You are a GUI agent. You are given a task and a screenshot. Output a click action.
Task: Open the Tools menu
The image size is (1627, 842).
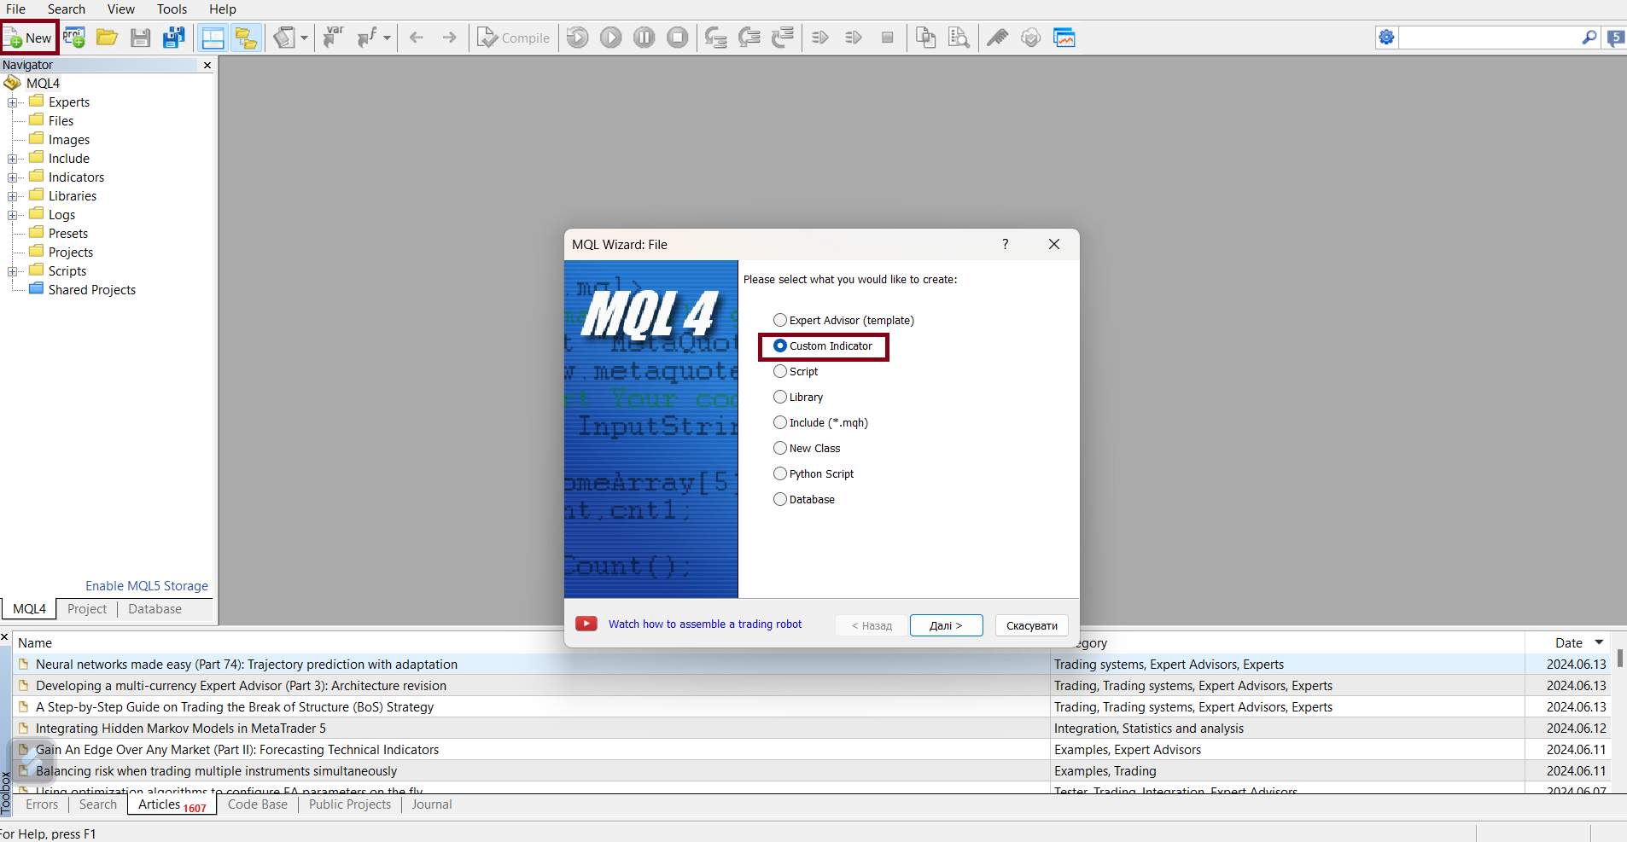point(172,9)
